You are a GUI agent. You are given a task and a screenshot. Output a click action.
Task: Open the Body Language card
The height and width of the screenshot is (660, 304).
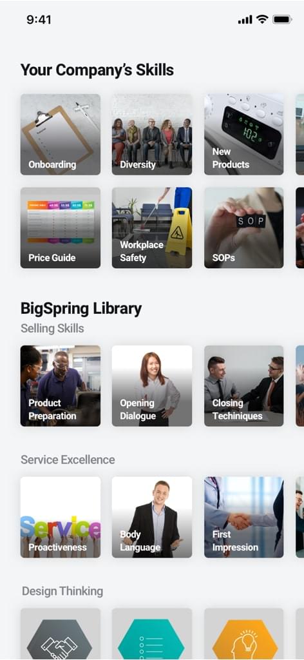[x=152, y=518]
